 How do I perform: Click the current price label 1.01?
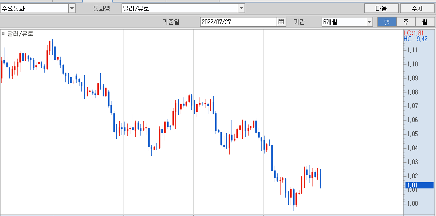coord(420,185)
